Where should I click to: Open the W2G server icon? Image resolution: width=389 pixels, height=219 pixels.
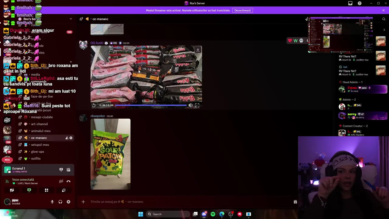[7, 120]
